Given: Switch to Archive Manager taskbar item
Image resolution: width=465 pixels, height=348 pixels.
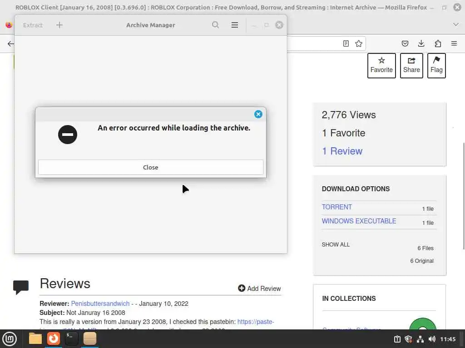Looking at the screenshot, I should coord(89,338).
